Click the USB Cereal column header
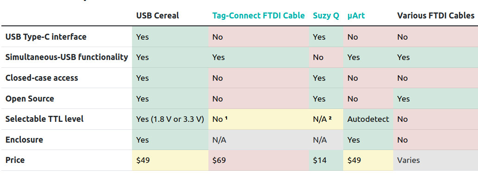 157,16
